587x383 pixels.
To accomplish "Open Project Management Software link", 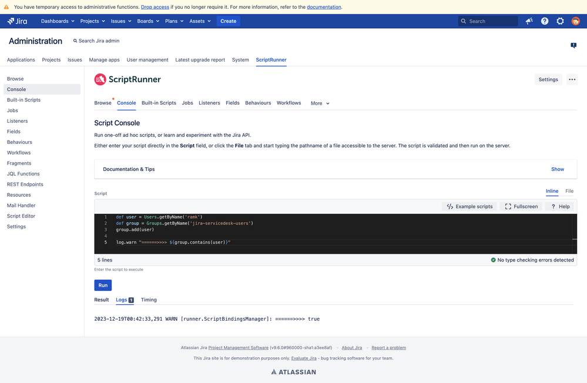I will [x=238, y=348].
